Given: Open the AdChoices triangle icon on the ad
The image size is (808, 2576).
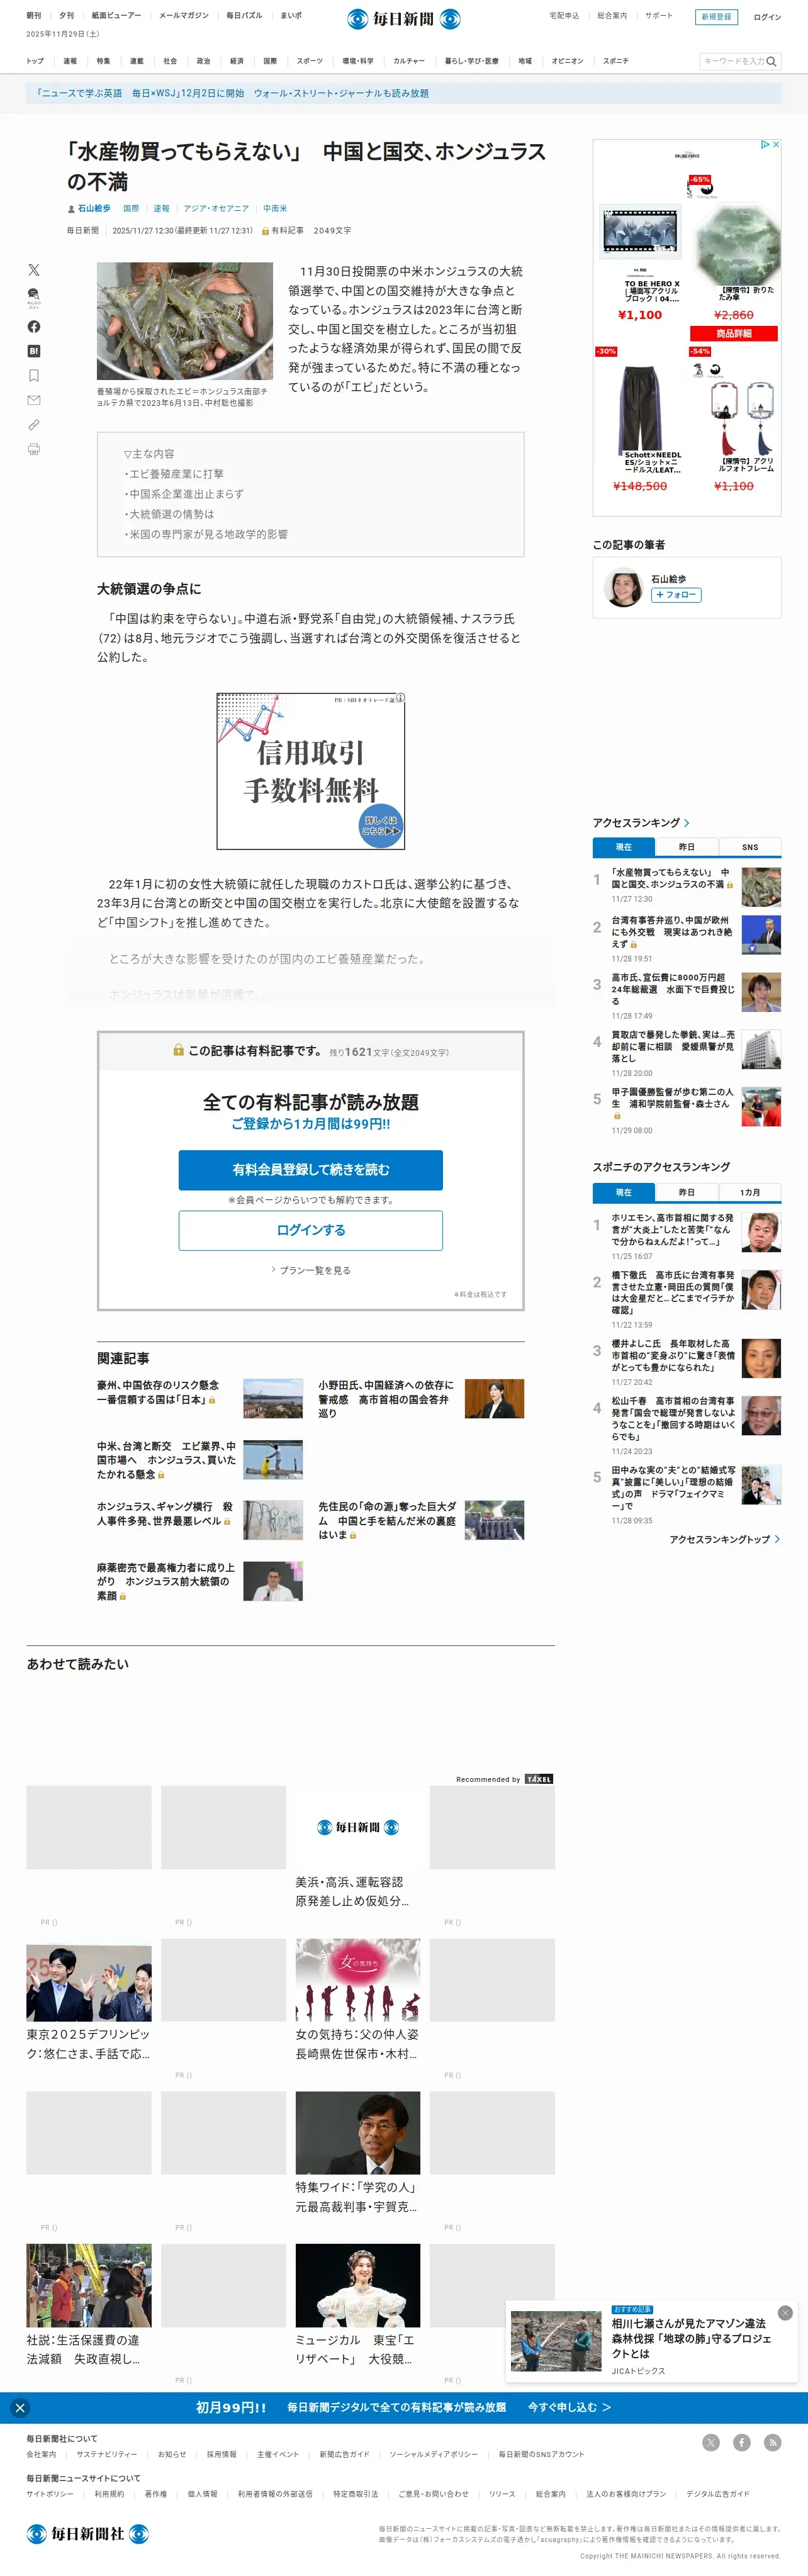Looking at the screenshot, I should pyautogui.click(x=765, y=145).
